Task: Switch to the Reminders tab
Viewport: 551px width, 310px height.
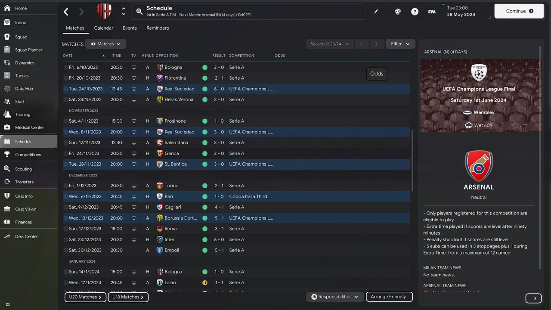Action: tap(158, 28)
